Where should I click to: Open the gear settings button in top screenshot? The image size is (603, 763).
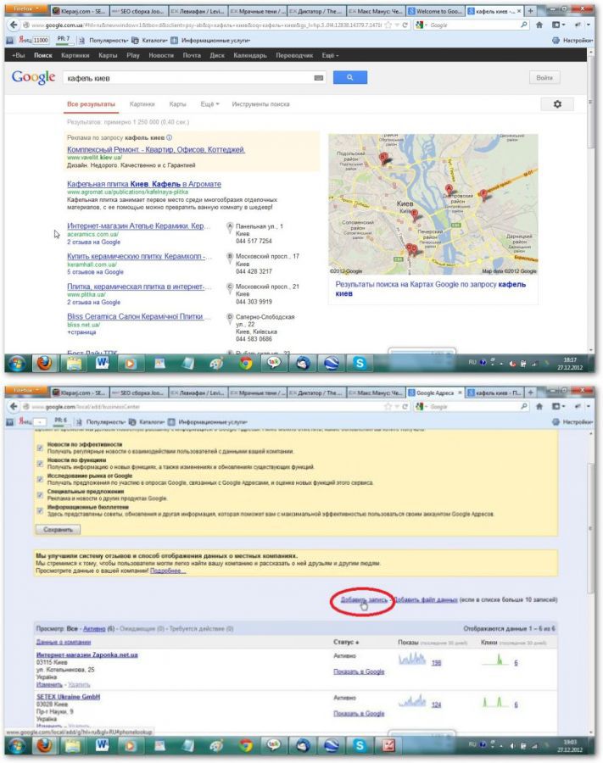point(557,104)
